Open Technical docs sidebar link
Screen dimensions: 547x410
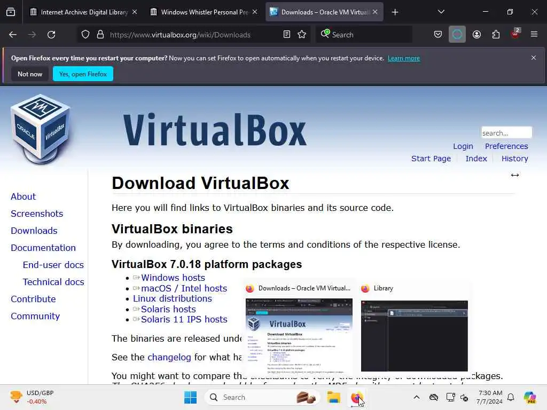53,282
